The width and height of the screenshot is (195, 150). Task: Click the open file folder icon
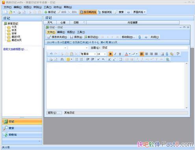[x=11, y=12]
